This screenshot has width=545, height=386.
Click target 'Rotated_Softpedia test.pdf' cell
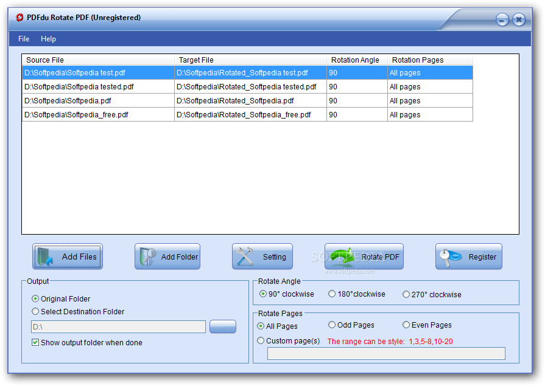click(x=251, y=73)
